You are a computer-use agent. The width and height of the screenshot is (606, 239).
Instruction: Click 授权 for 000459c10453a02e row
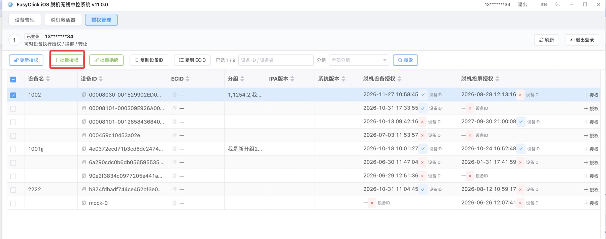click(x=591, y=136)
